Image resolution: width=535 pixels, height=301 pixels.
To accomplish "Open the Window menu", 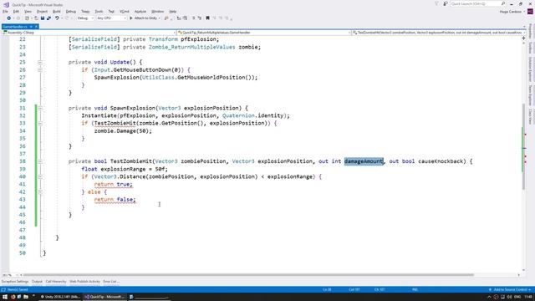I will tap(157, 11).
